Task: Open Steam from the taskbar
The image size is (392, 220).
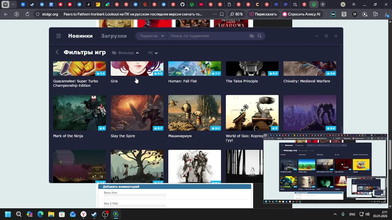Action: click(x=94, y=214)
